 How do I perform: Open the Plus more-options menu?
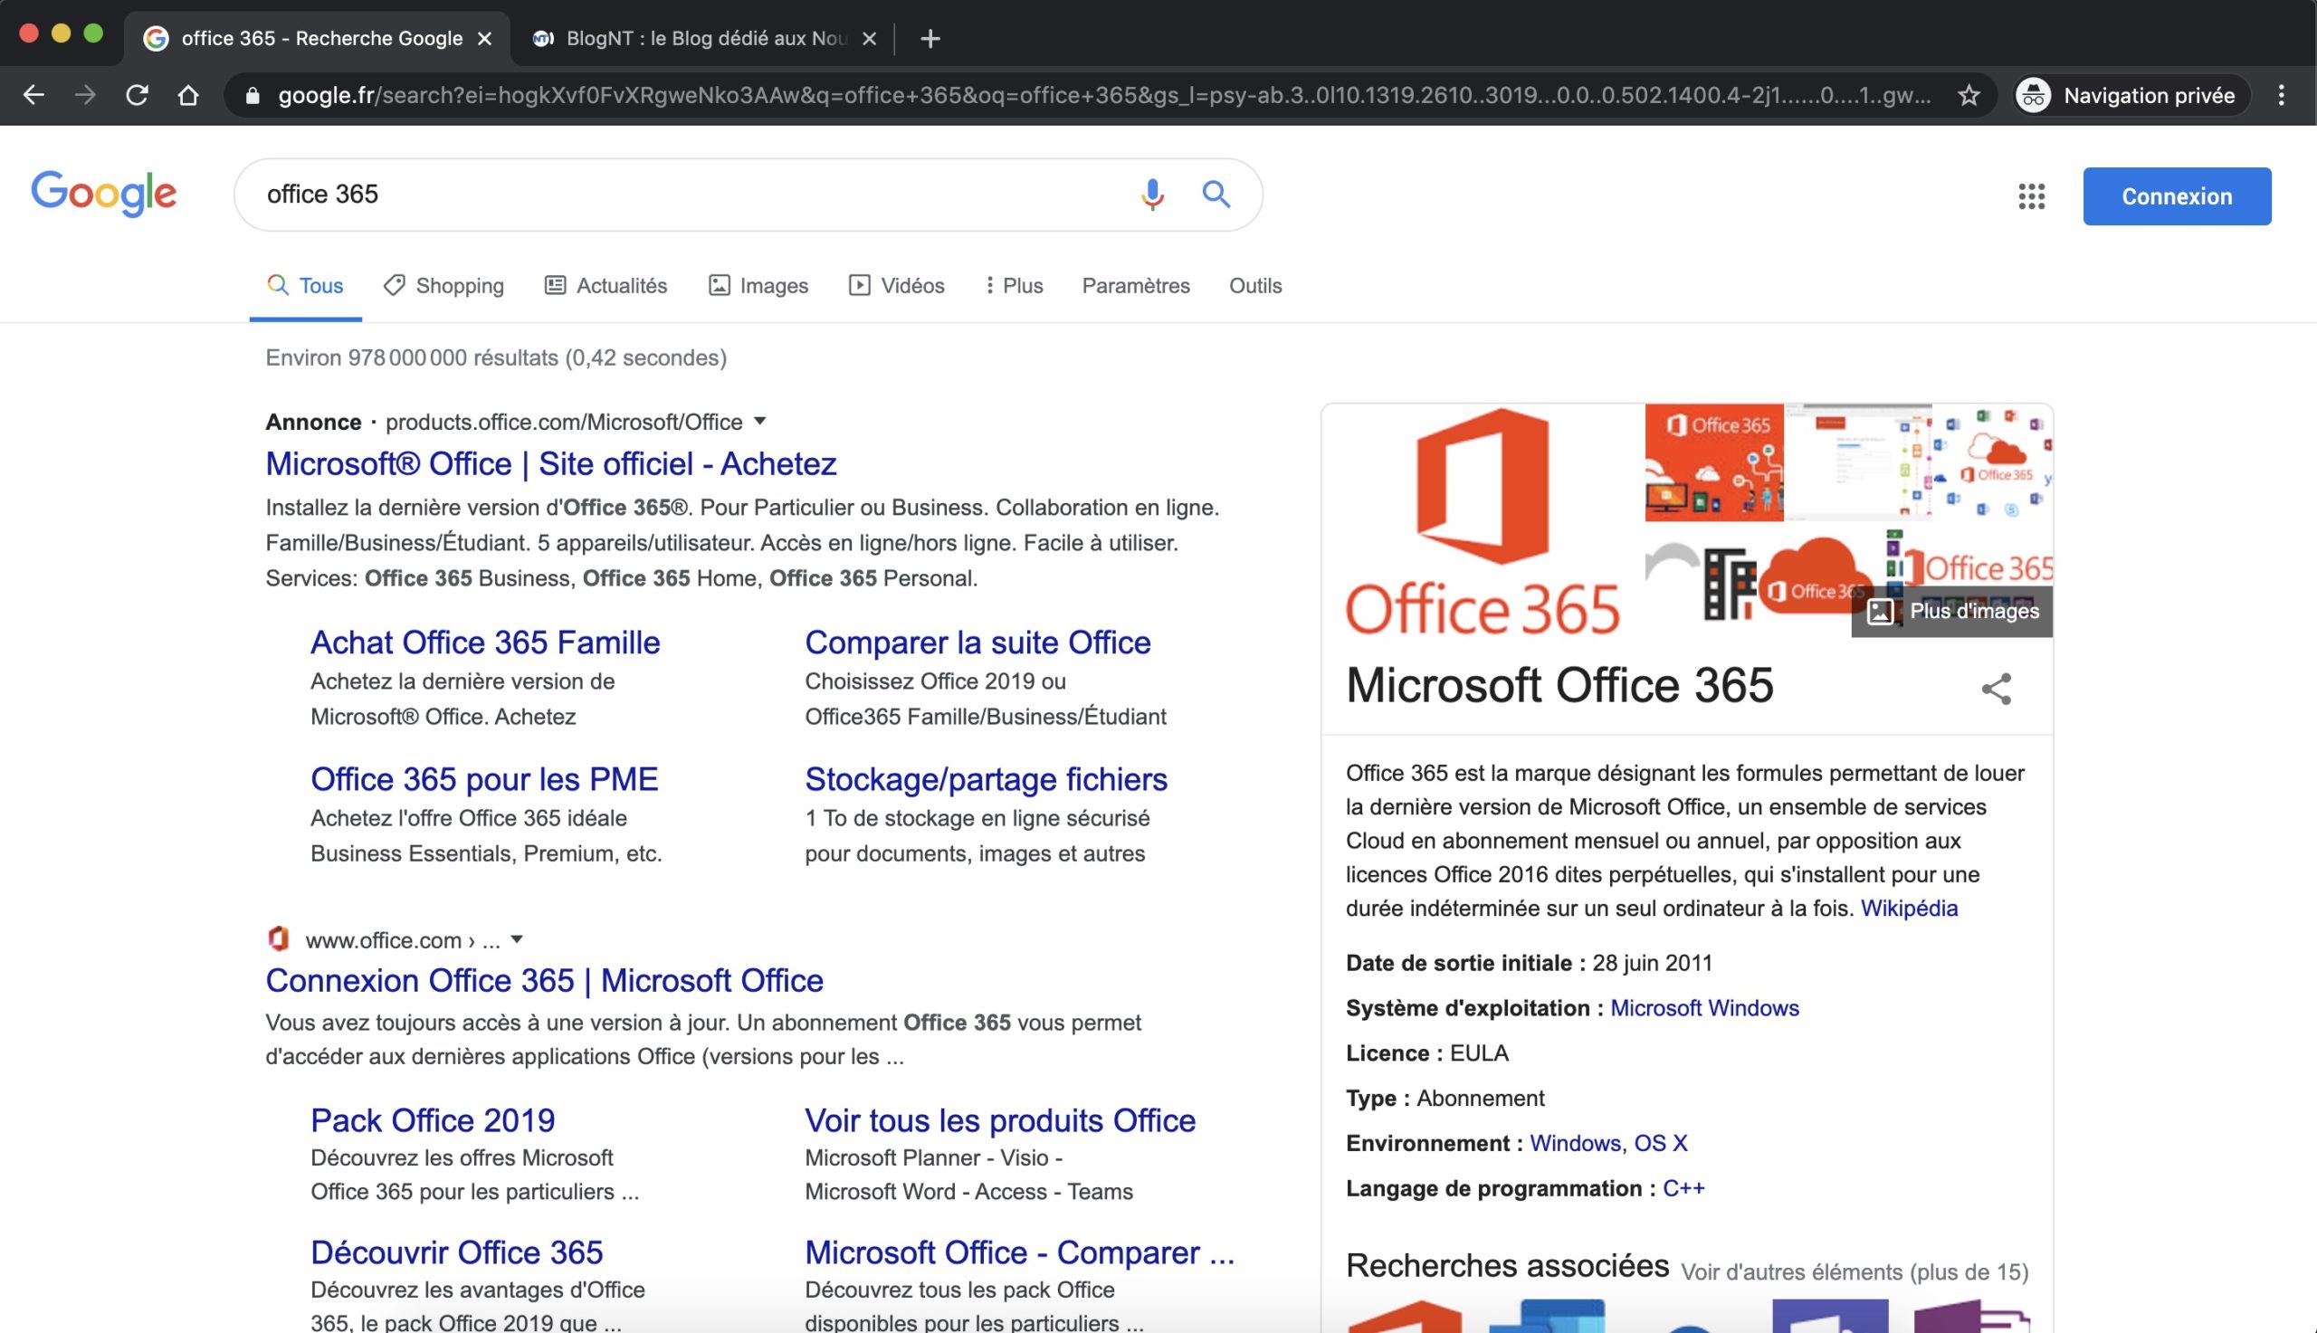1014,286
